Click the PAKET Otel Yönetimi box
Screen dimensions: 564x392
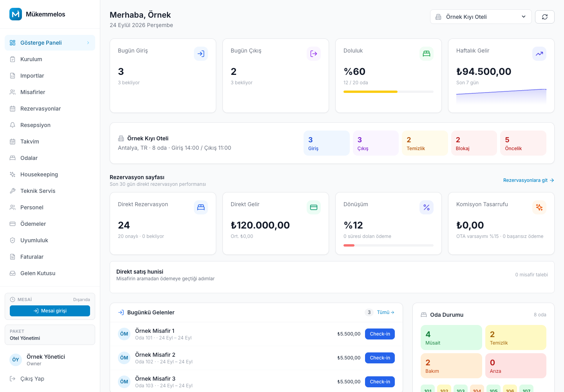coord(50,335)
